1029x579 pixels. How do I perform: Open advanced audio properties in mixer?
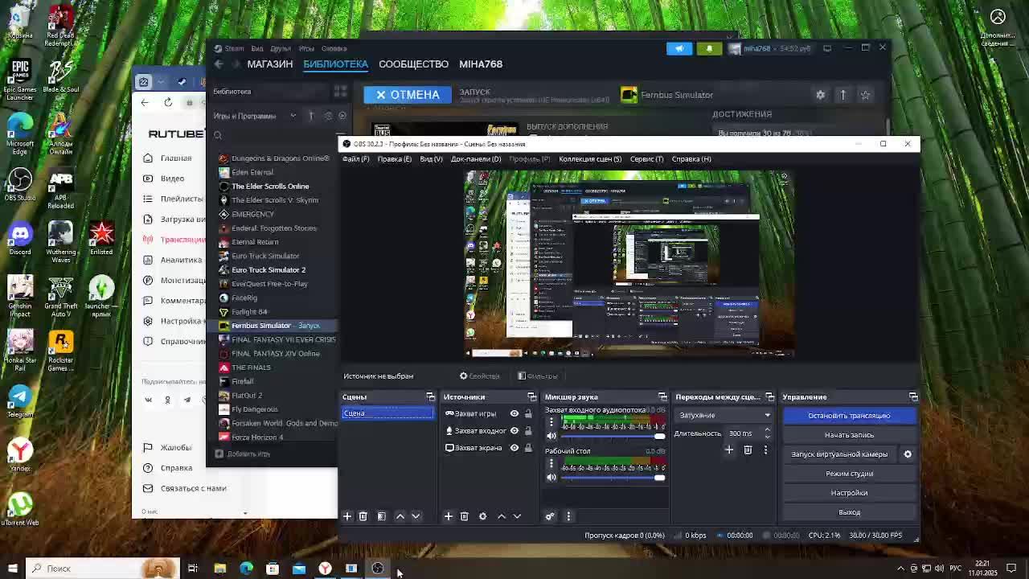click(550, 516)
